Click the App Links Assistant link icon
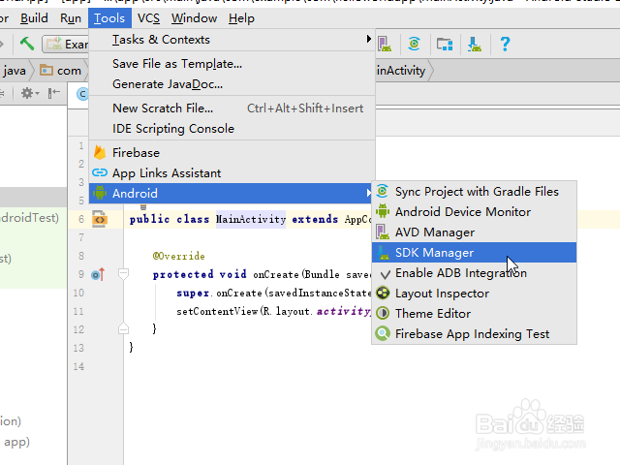Screen dimensions: 620x465 coord(100,172)
